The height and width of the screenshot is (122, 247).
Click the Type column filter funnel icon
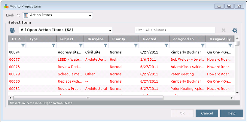pos(54,45)
